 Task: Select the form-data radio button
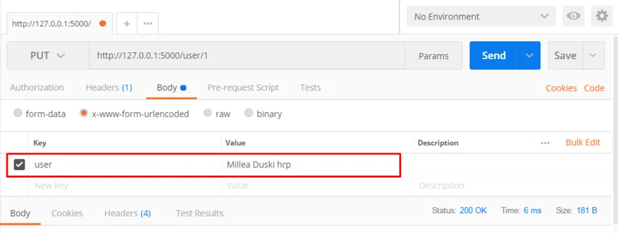click(x=18, y=113)
